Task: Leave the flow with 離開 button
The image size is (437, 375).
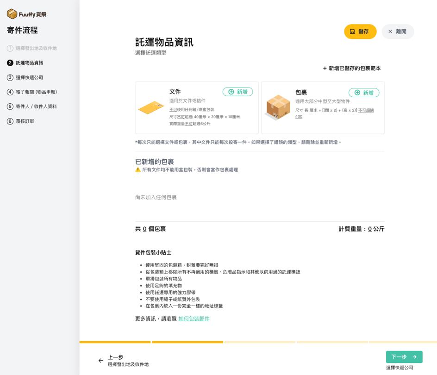Action: pyautogui.click(x=397, y=31)
